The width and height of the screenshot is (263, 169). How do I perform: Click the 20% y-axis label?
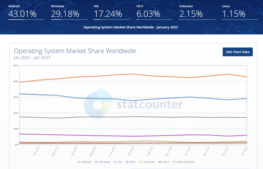click(16, 113)
